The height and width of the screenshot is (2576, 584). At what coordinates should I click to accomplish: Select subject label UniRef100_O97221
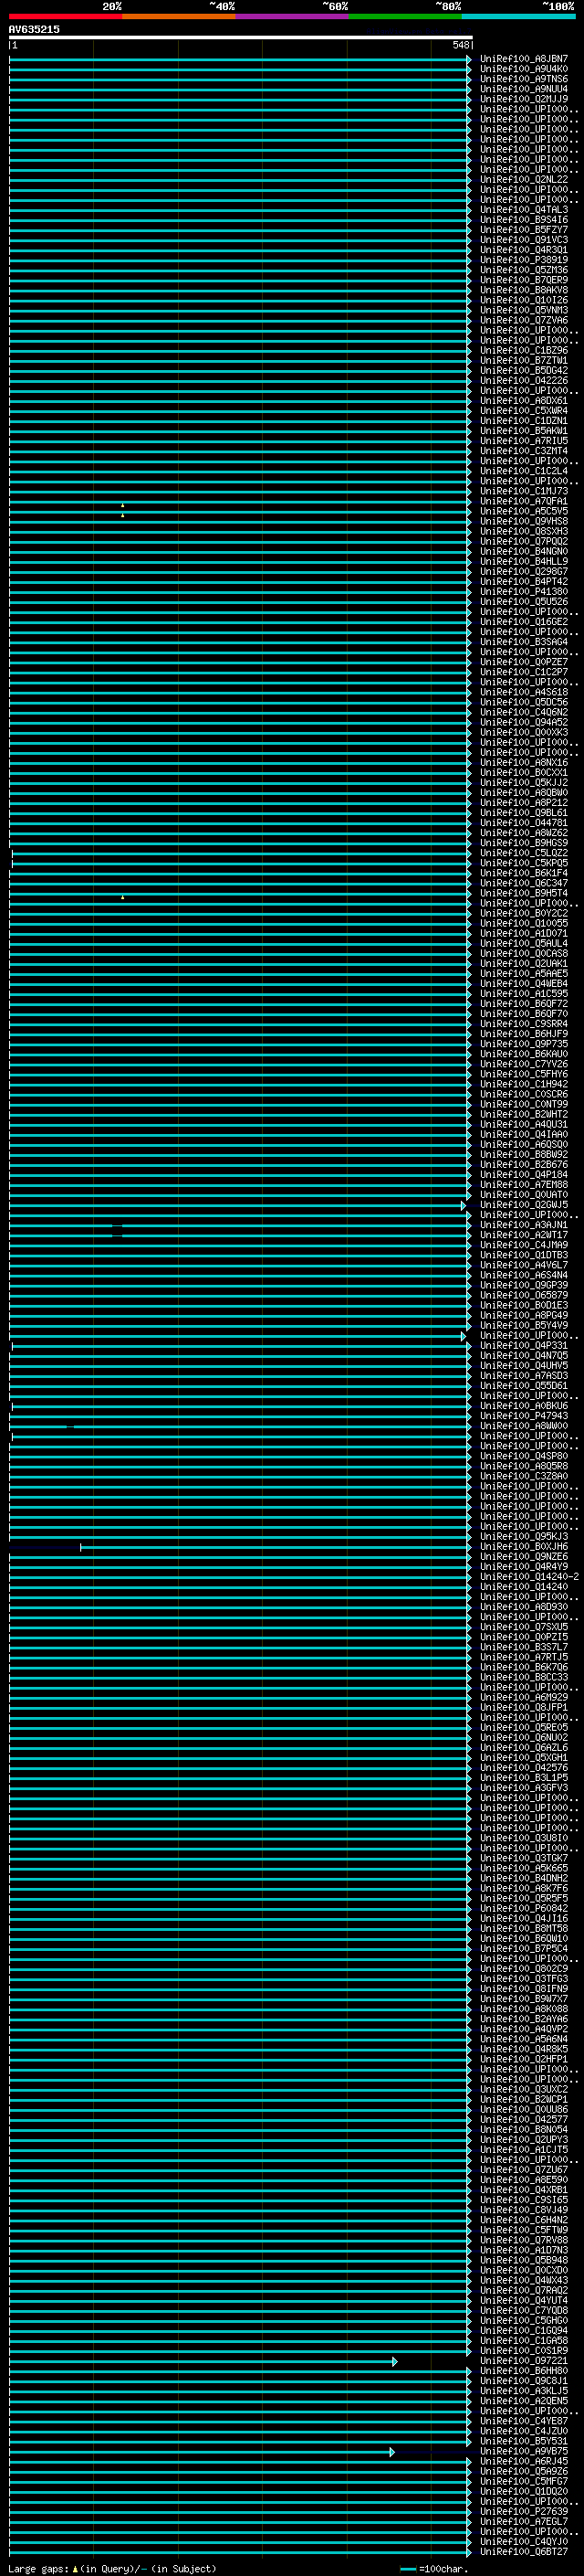click(x=523, y=2361)
